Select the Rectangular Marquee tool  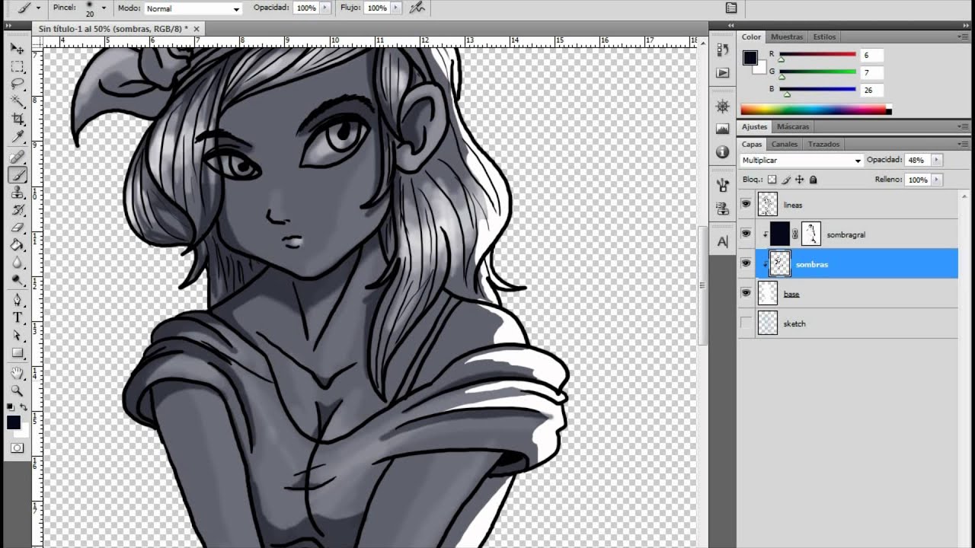click(17, 66)
